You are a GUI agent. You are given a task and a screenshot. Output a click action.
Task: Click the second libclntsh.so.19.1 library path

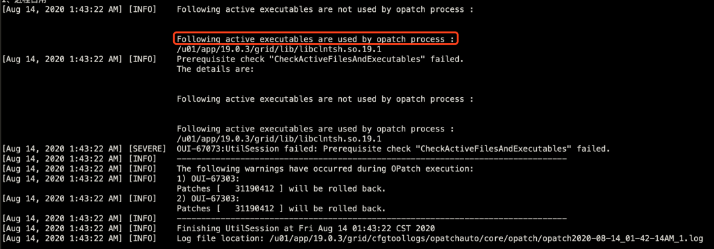279,139
